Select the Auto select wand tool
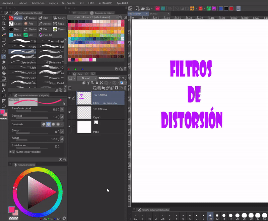The width and height of the screenshot is (268, 221). coord(4,35)
